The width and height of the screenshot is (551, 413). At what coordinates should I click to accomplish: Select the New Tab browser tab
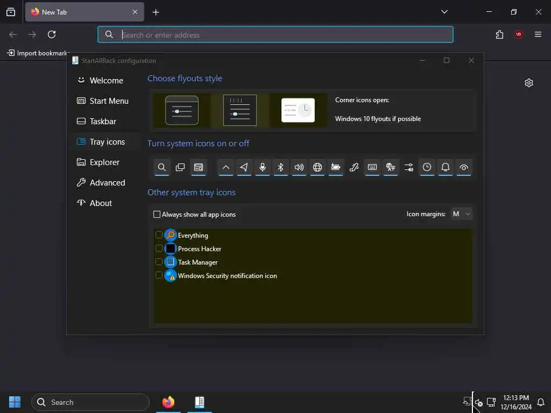pos(84,12)
